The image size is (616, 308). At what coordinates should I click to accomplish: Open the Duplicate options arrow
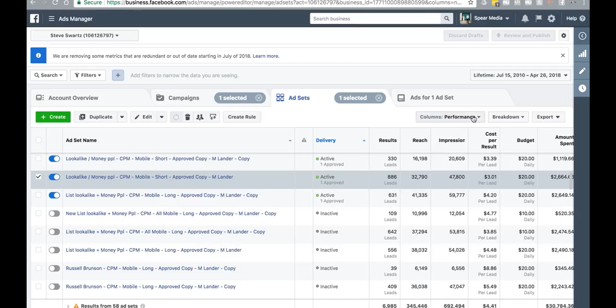[x=122, y=117]
